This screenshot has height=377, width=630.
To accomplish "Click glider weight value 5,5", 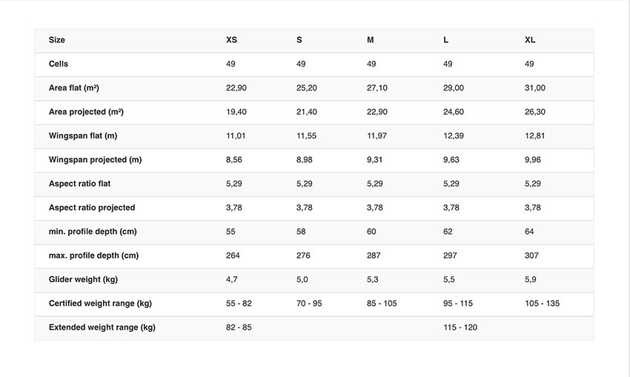I will pos(449,279).
